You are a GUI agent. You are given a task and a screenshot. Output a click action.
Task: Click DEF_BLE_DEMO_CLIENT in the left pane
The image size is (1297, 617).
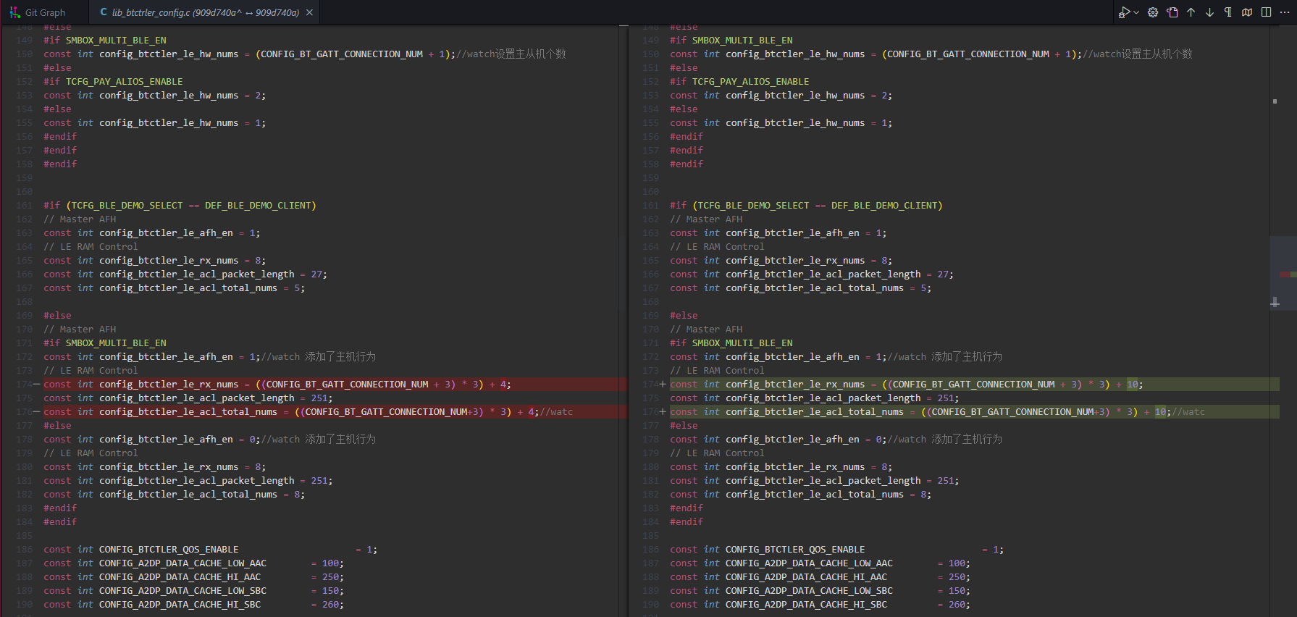258,206
